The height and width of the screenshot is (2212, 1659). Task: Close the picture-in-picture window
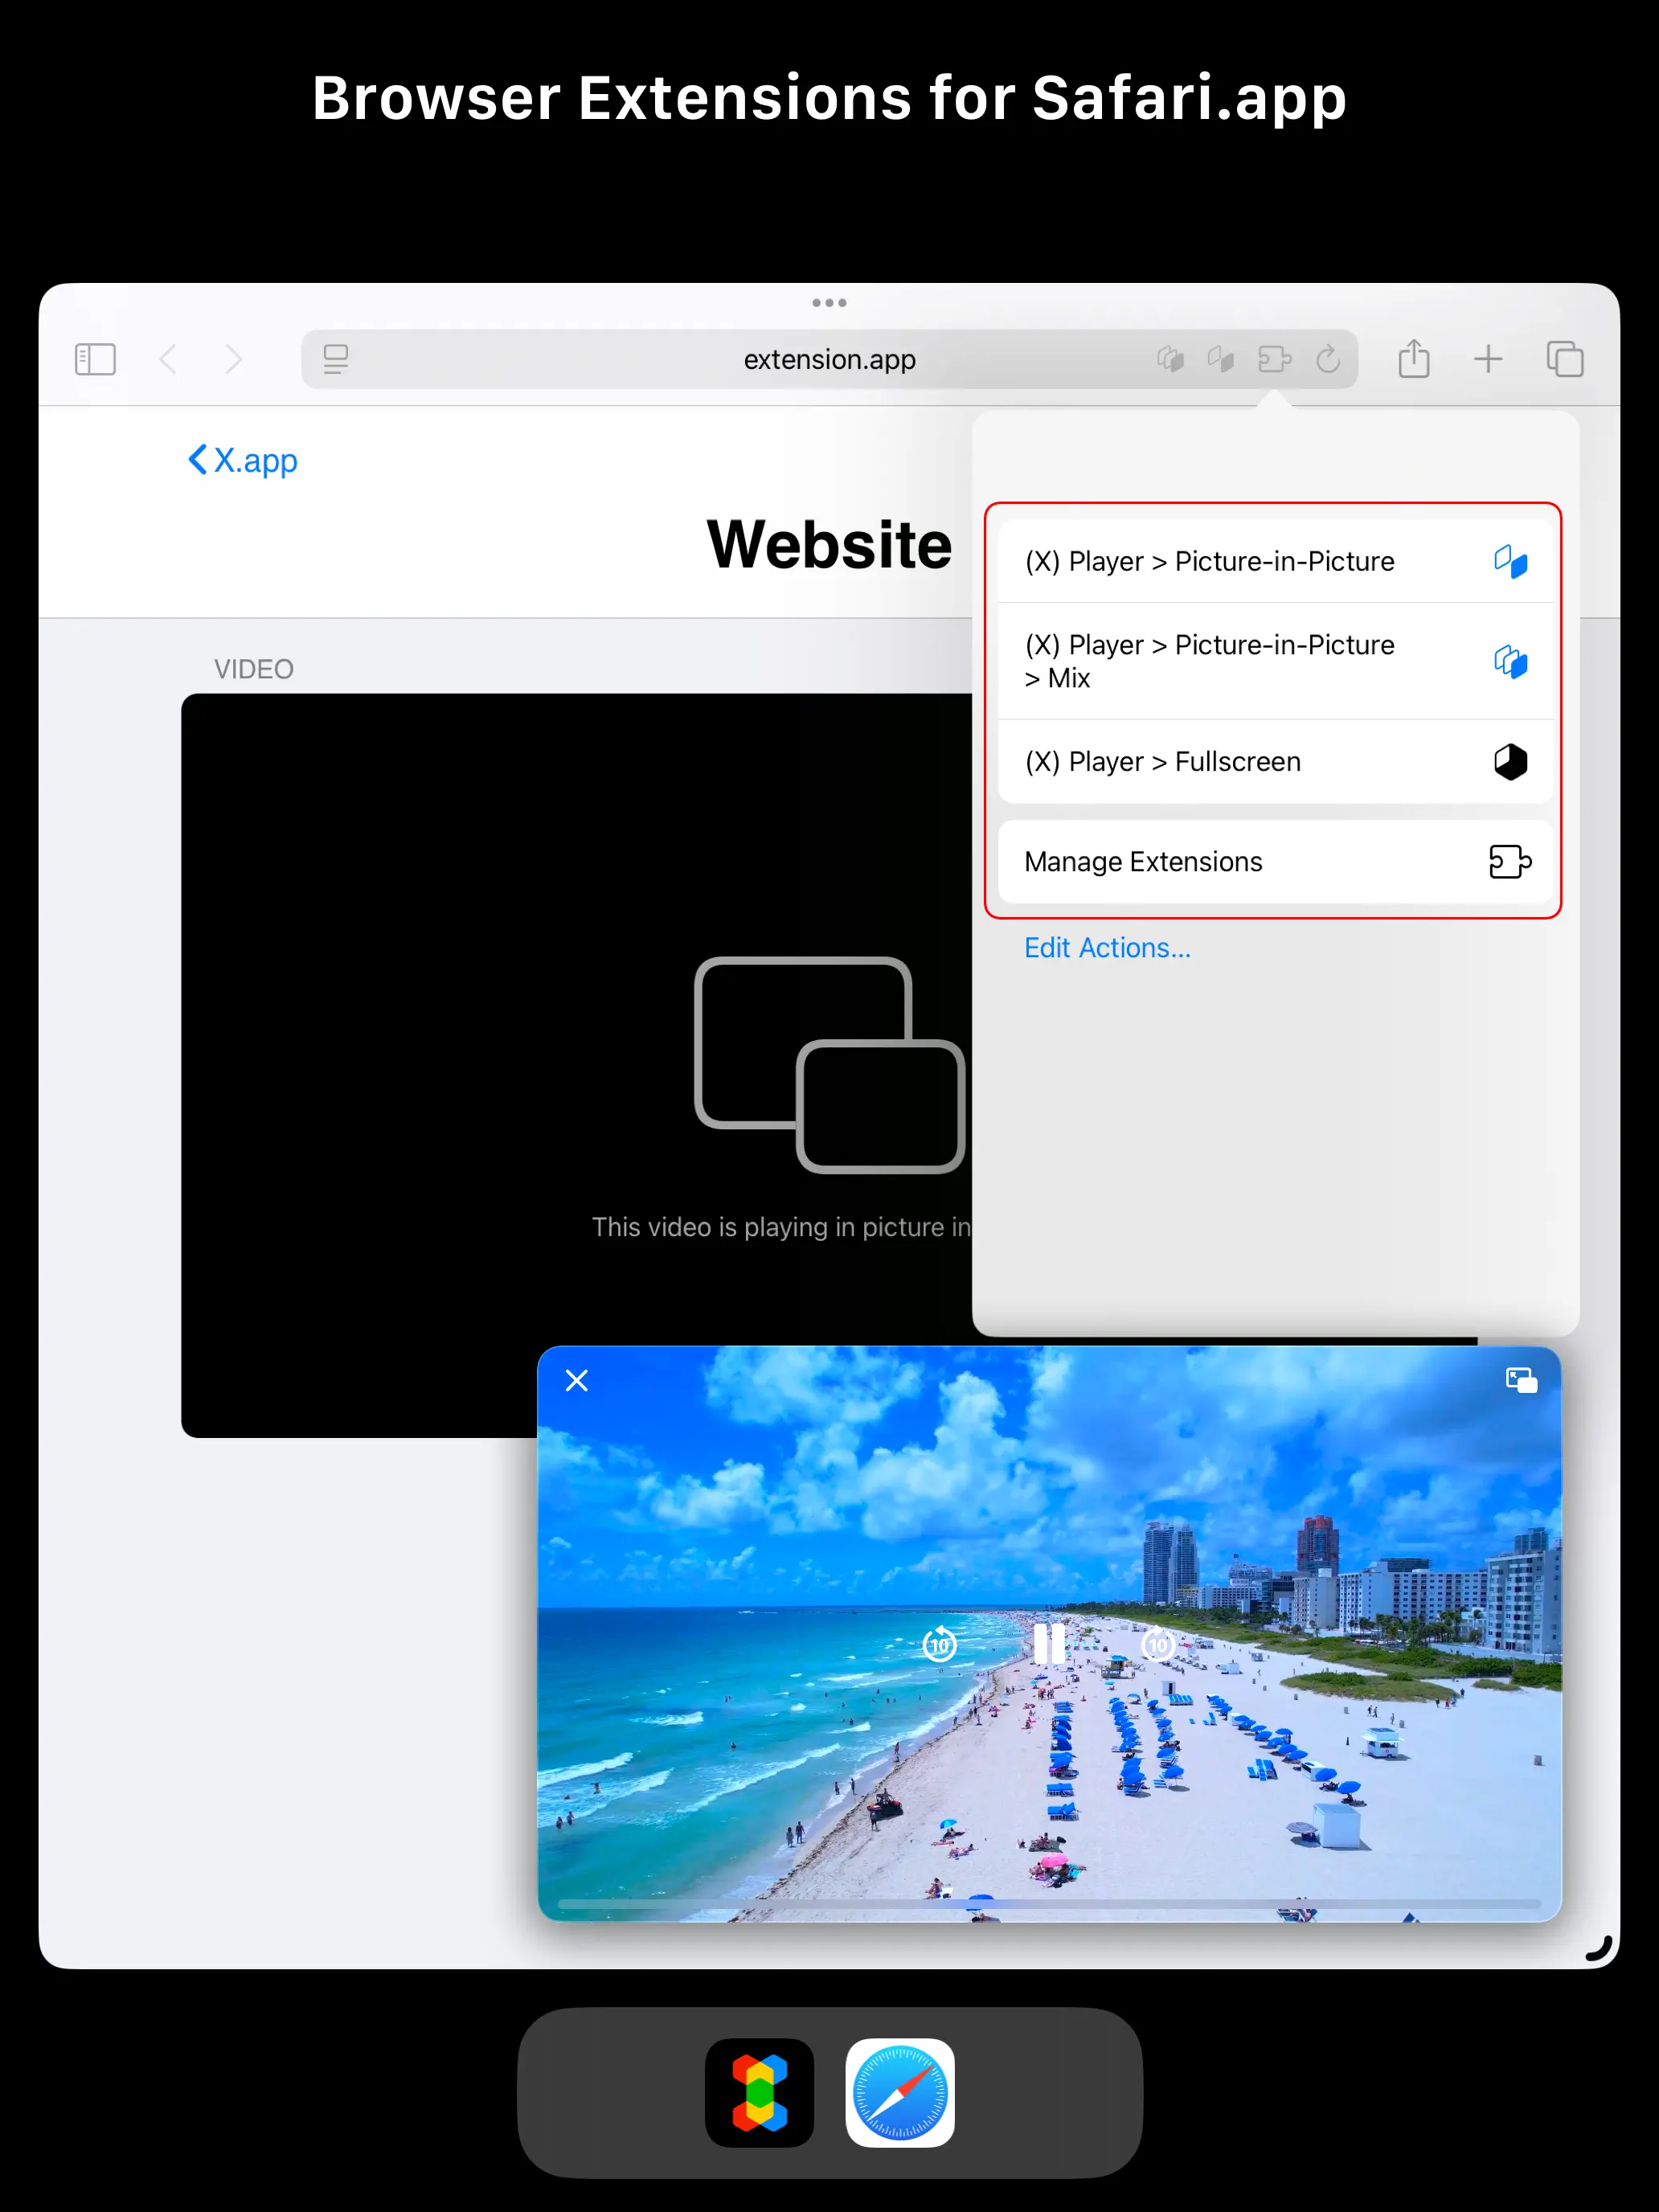[577, 1381]
